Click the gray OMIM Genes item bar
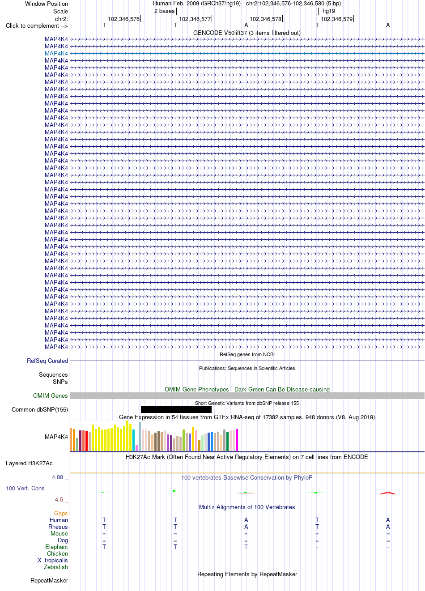Image resolution: width=425 pixels, height=591 pixels. pyautogui.click(x=247, y=396)
